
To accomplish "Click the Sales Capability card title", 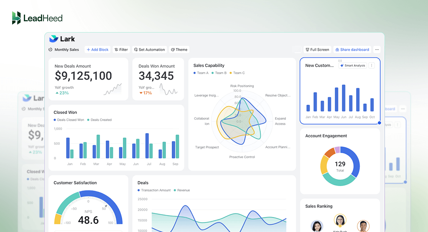I will (209, 66).
